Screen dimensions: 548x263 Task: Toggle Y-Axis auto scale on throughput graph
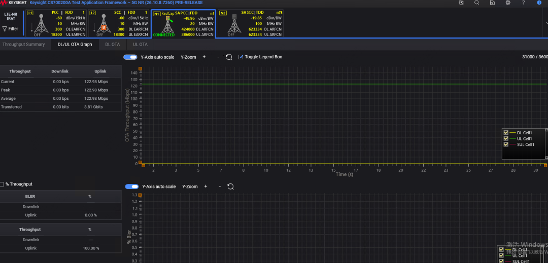[x=130, y=57]
